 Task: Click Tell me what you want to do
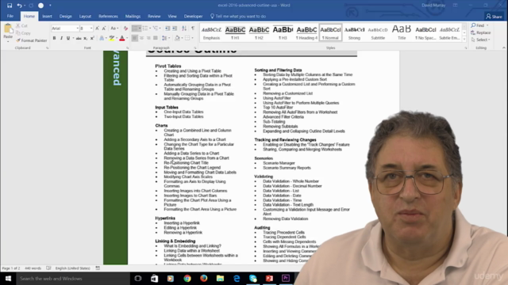(238, 16)
